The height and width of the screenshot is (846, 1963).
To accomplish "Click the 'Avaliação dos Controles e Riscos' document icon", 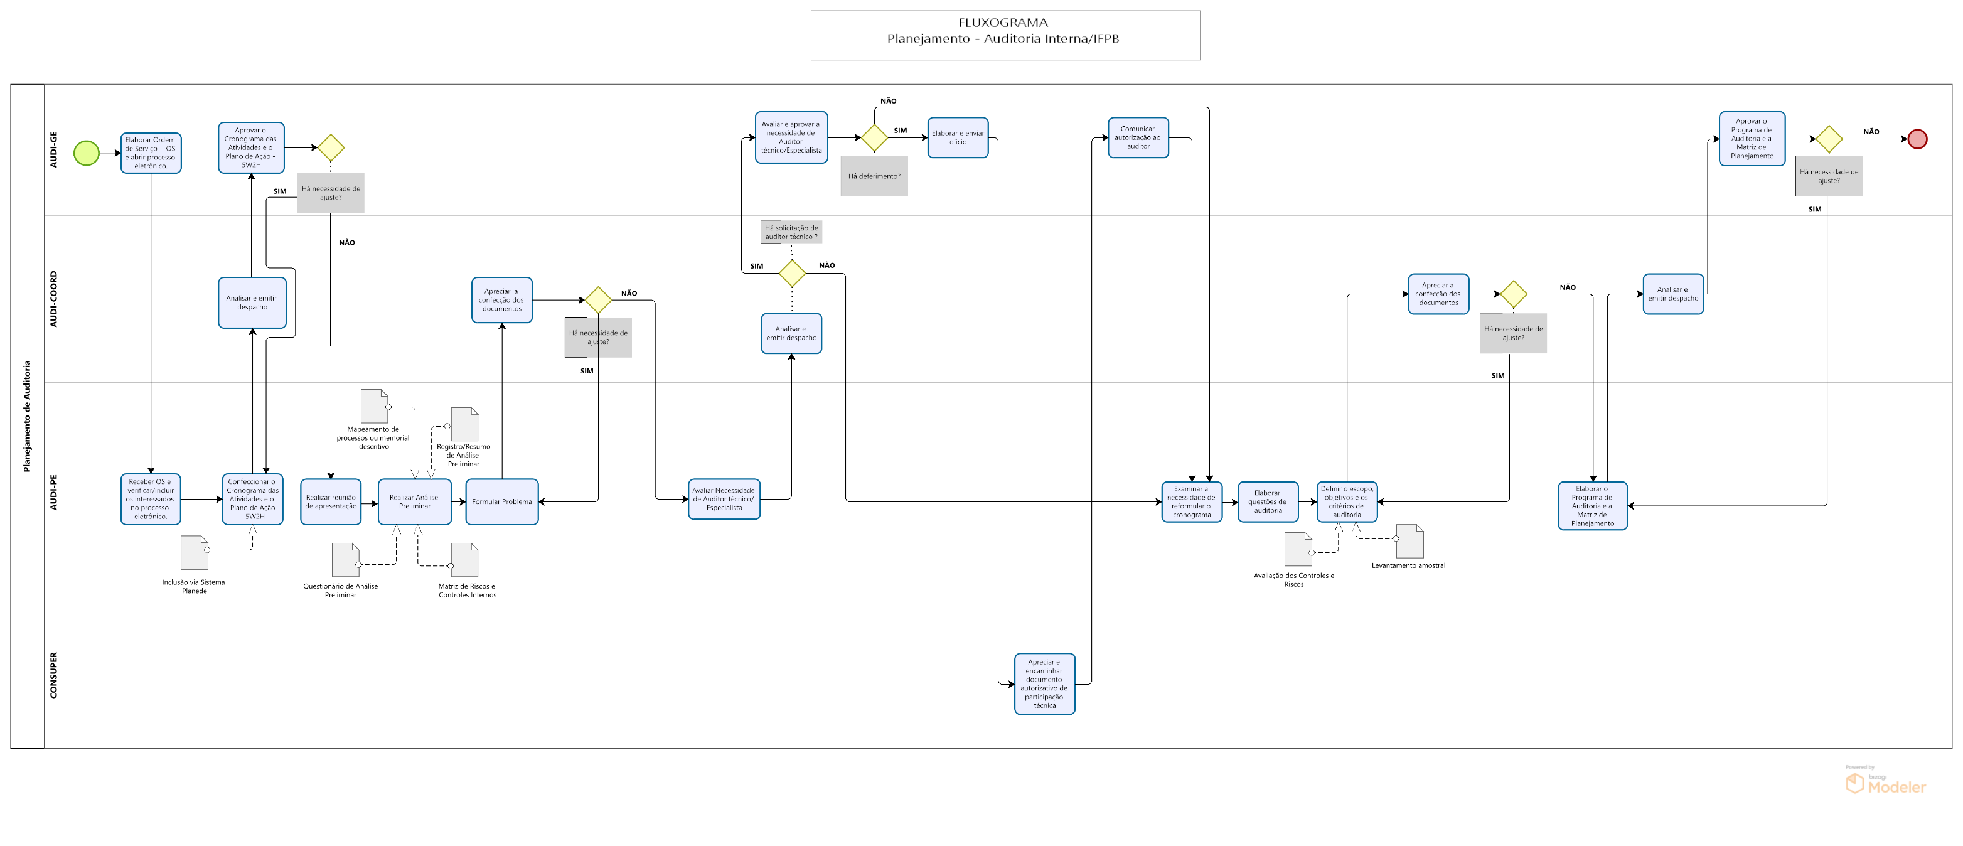I will [1298, 549].
